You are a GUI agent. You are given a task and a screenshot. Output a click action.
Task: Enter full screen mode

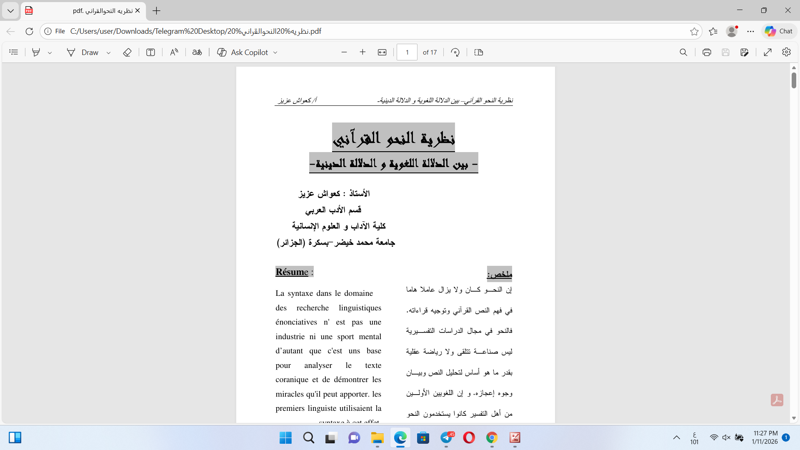click(768, 52)
